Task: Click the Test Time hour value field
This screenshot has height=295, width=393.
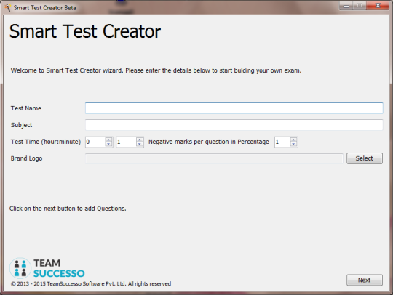Action: pyautogui.click(x=95, y=142)
